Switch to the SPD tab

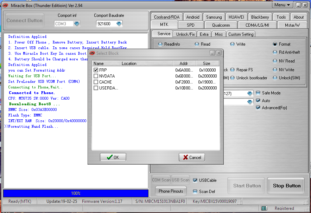pos(190,25)
